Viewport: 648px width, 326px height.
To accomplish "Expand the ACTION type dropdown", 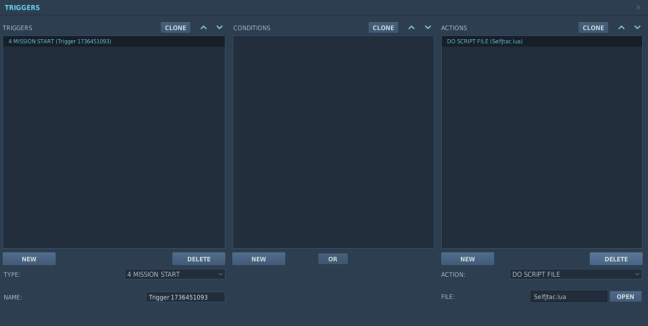I will [x=575, y=274].
